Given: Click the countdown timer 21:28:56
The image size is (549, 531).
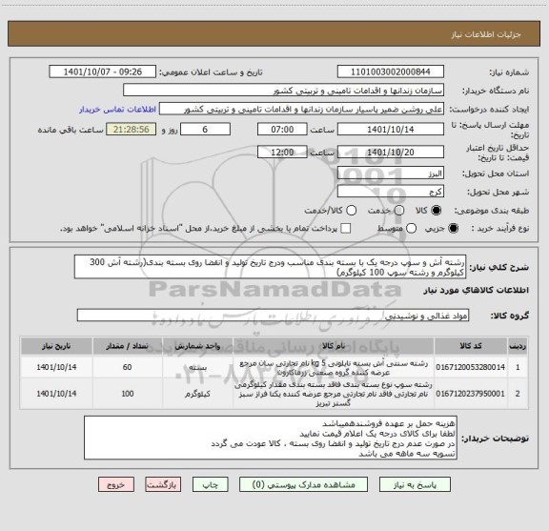Looking at the screenshot, I should (131, 130).
